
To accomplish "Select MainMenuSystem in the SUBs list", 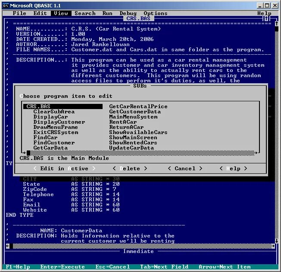I will pyautogui.click(x=133, y=117).
